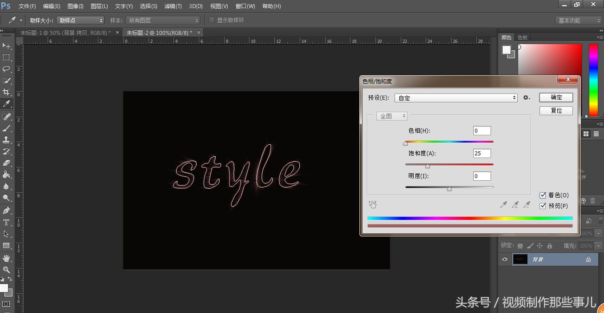
Task: Click the 复位 reset button
Action: tap(556, 110)
